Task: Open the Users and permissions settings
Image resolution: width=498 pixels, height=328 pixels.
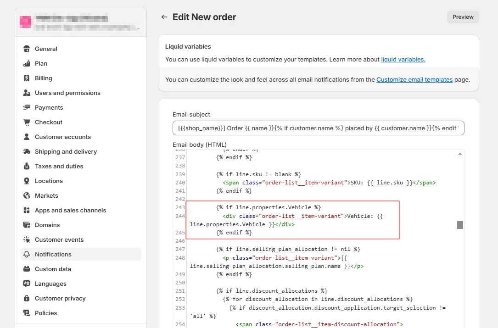Action: click(67, 93)
